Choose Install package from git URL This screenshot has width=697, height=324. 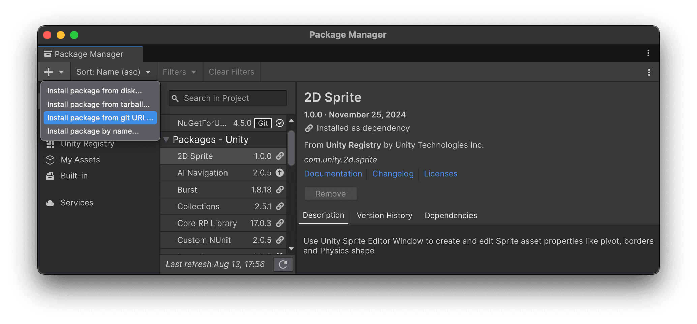coord(100,118)
